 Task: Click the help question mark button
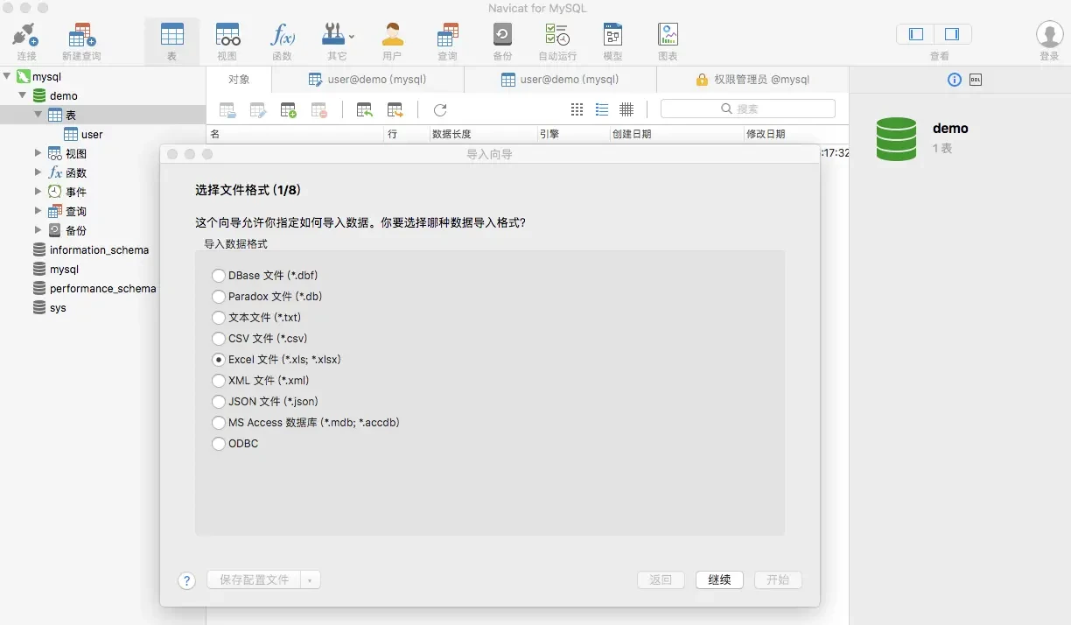click(186, 580)
